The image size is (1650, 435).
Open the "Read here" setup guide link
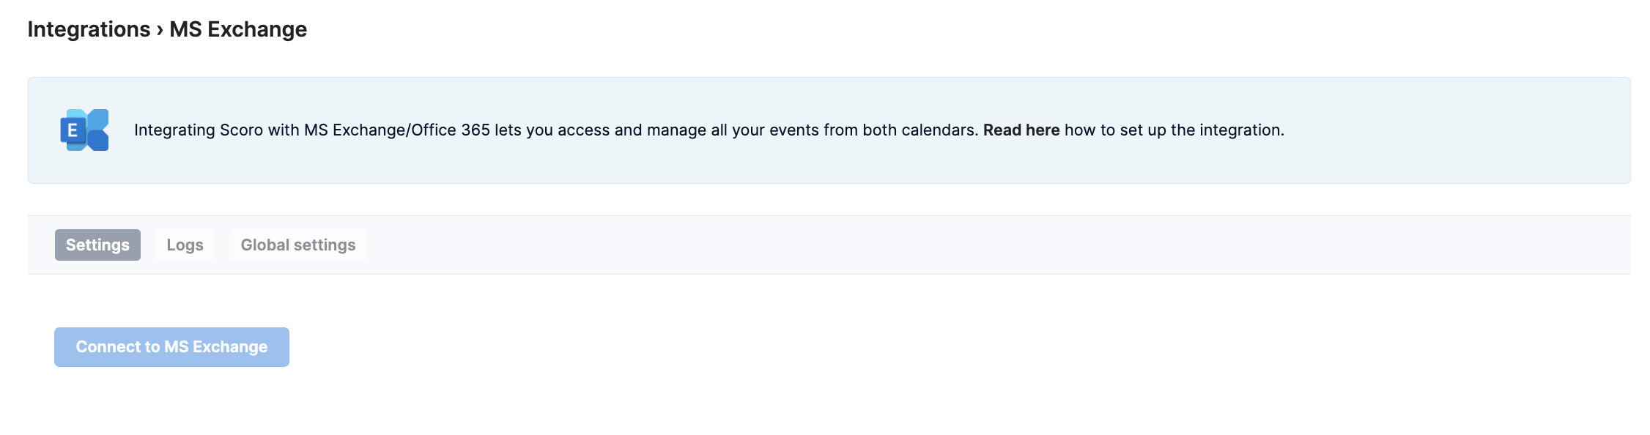point(1021,130)
